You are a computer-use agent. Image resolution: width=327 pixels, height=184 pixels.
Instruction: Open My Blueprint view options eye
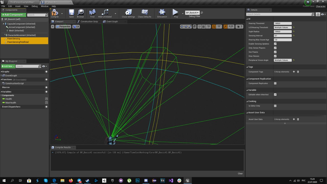(44, 66)
